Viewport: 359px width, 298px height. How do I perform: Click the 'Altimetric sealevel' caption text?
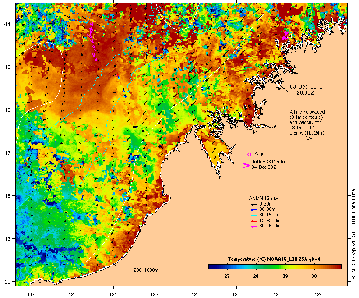(x=307, y=112)
